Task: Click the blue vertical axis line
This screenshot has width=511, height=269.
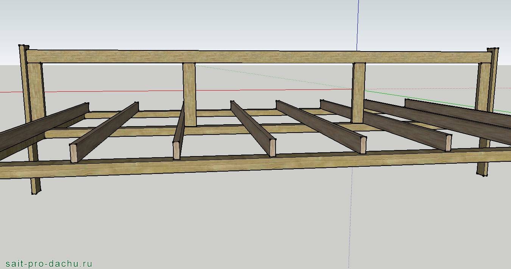Action: [358, 23]
